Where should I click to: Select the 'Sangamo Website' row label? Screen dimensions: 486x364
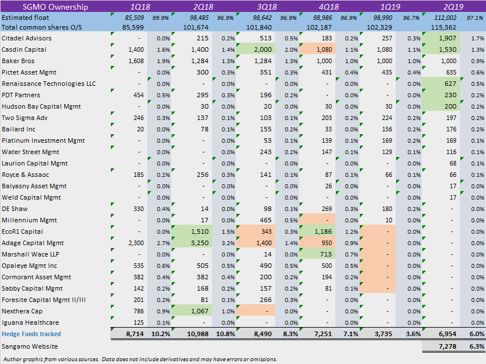(30, 346)
